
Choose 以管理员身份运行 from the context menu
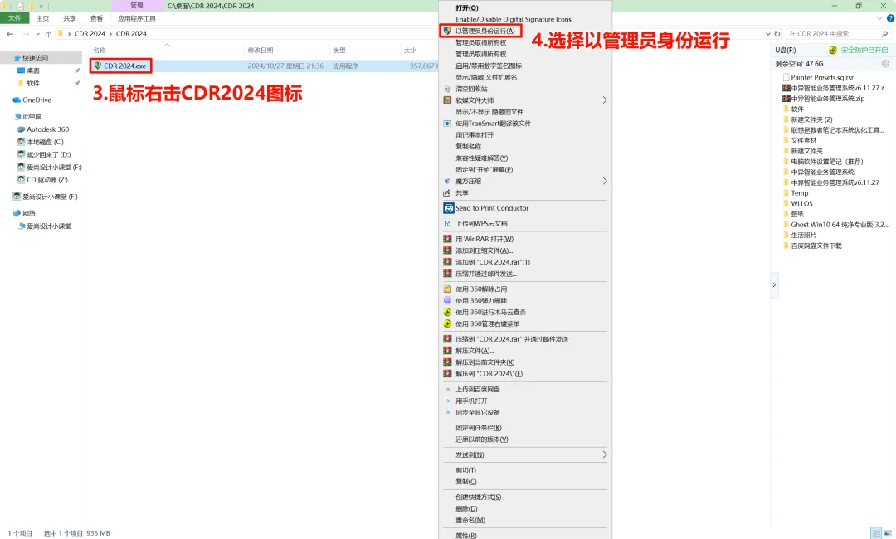485,31
